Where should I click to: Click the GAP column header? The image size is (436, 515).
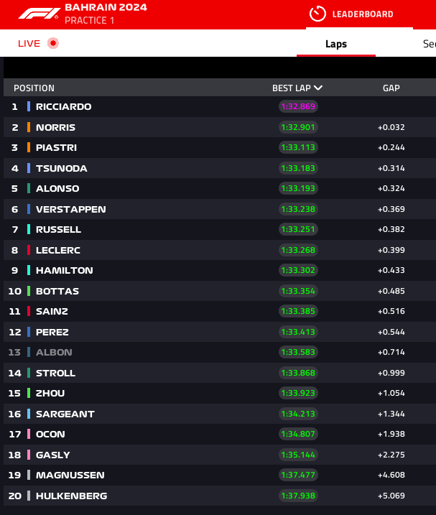[391, 88]
